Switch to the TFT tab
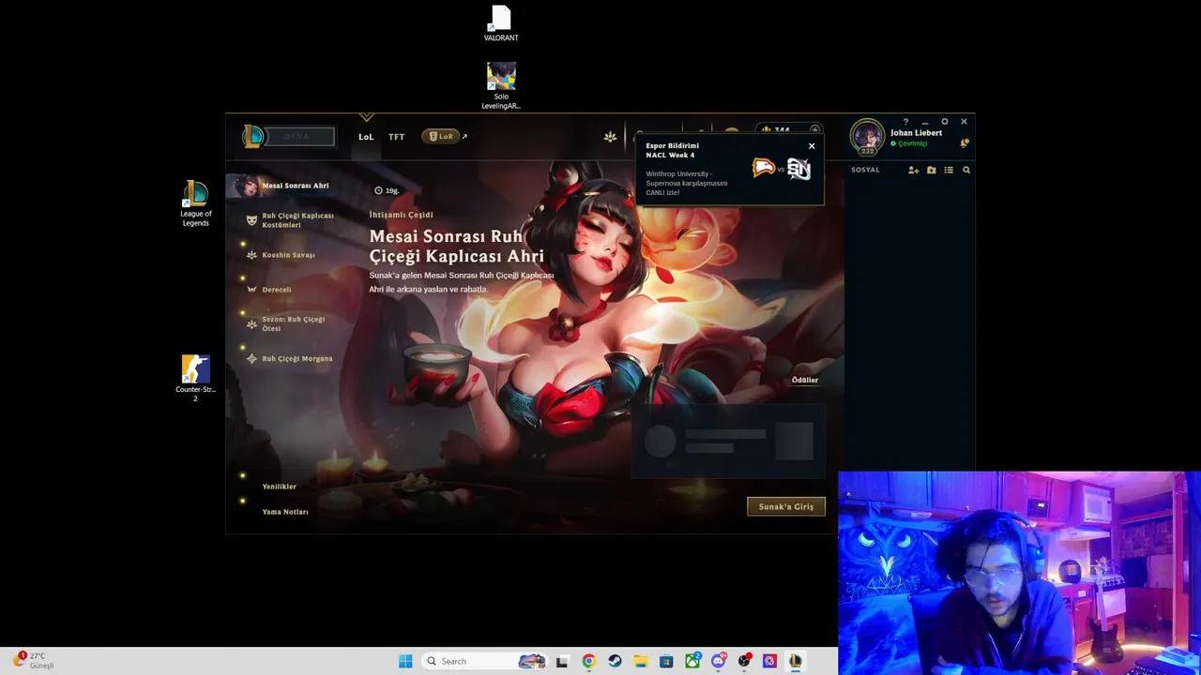This screenshot has width=1201, height=675. (x=397, y=137)
